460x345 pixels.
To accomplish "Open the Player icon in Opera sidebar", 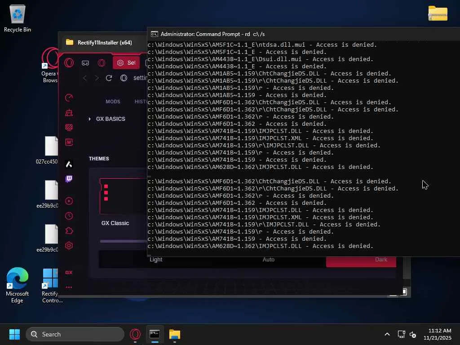I will (x=69, y=201).
